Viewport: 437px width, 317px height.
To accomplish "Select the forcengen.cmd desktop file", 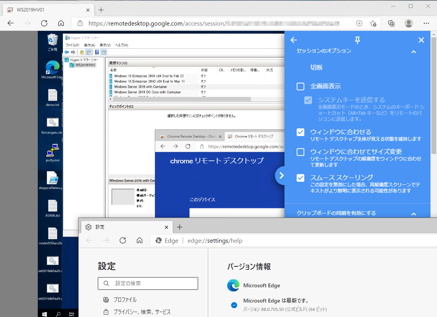I will point(52,126).
